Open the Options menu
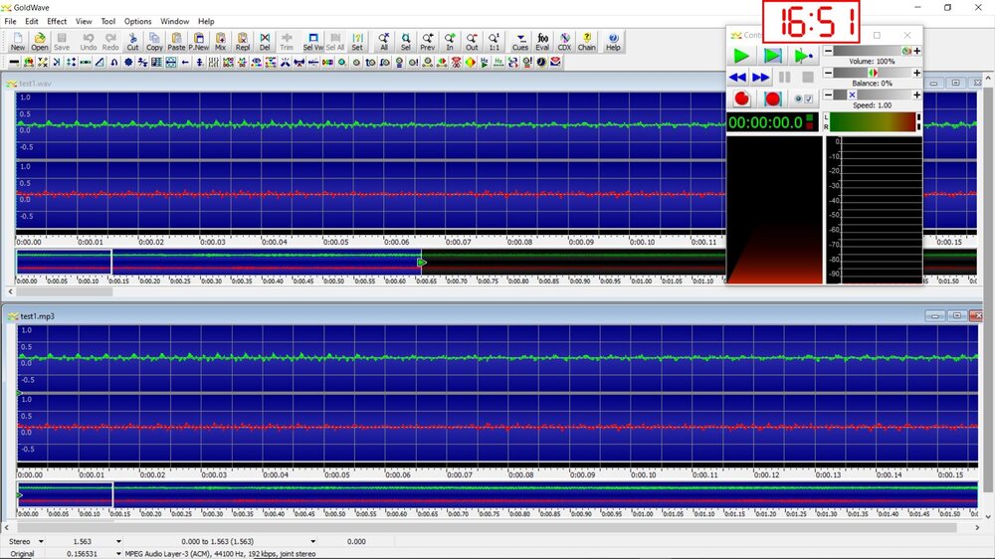 pos(137,21)
